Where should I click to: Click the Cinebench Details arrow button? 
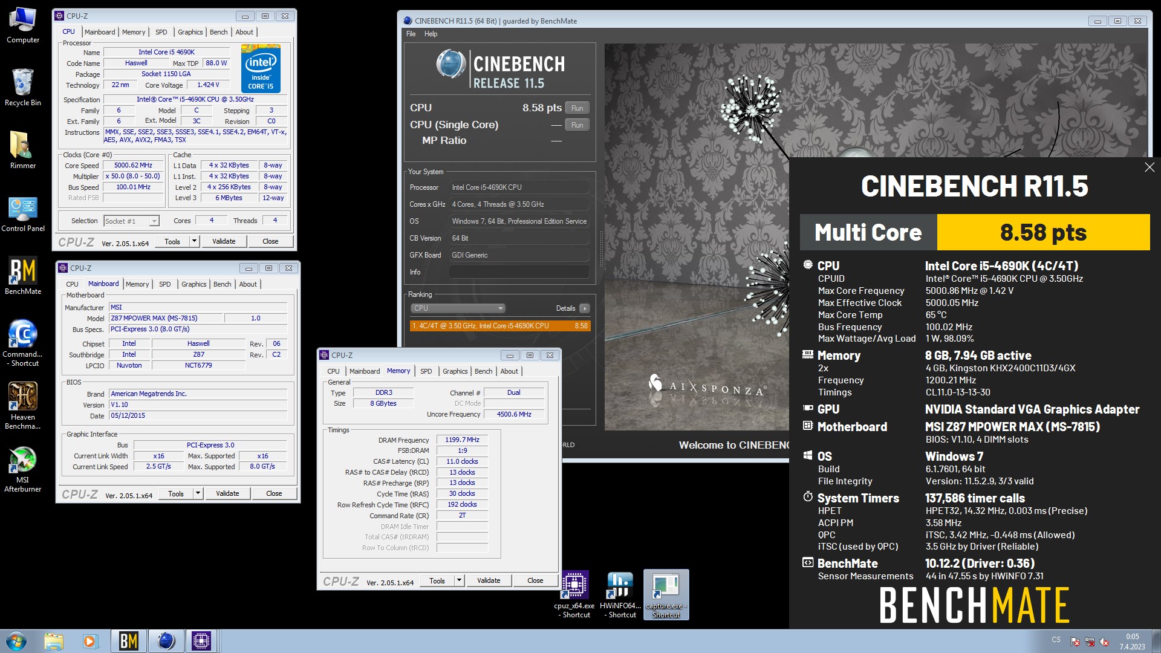pos(584,308)
